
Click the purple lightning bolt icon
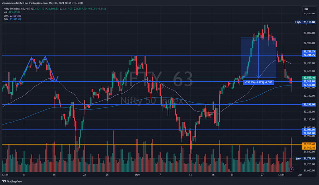291,169
